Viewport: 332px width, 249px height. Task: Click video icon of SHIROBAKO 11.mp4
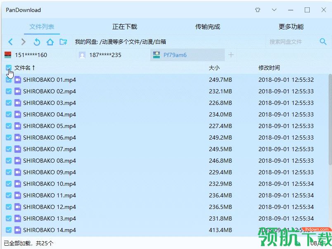(18, 195)
